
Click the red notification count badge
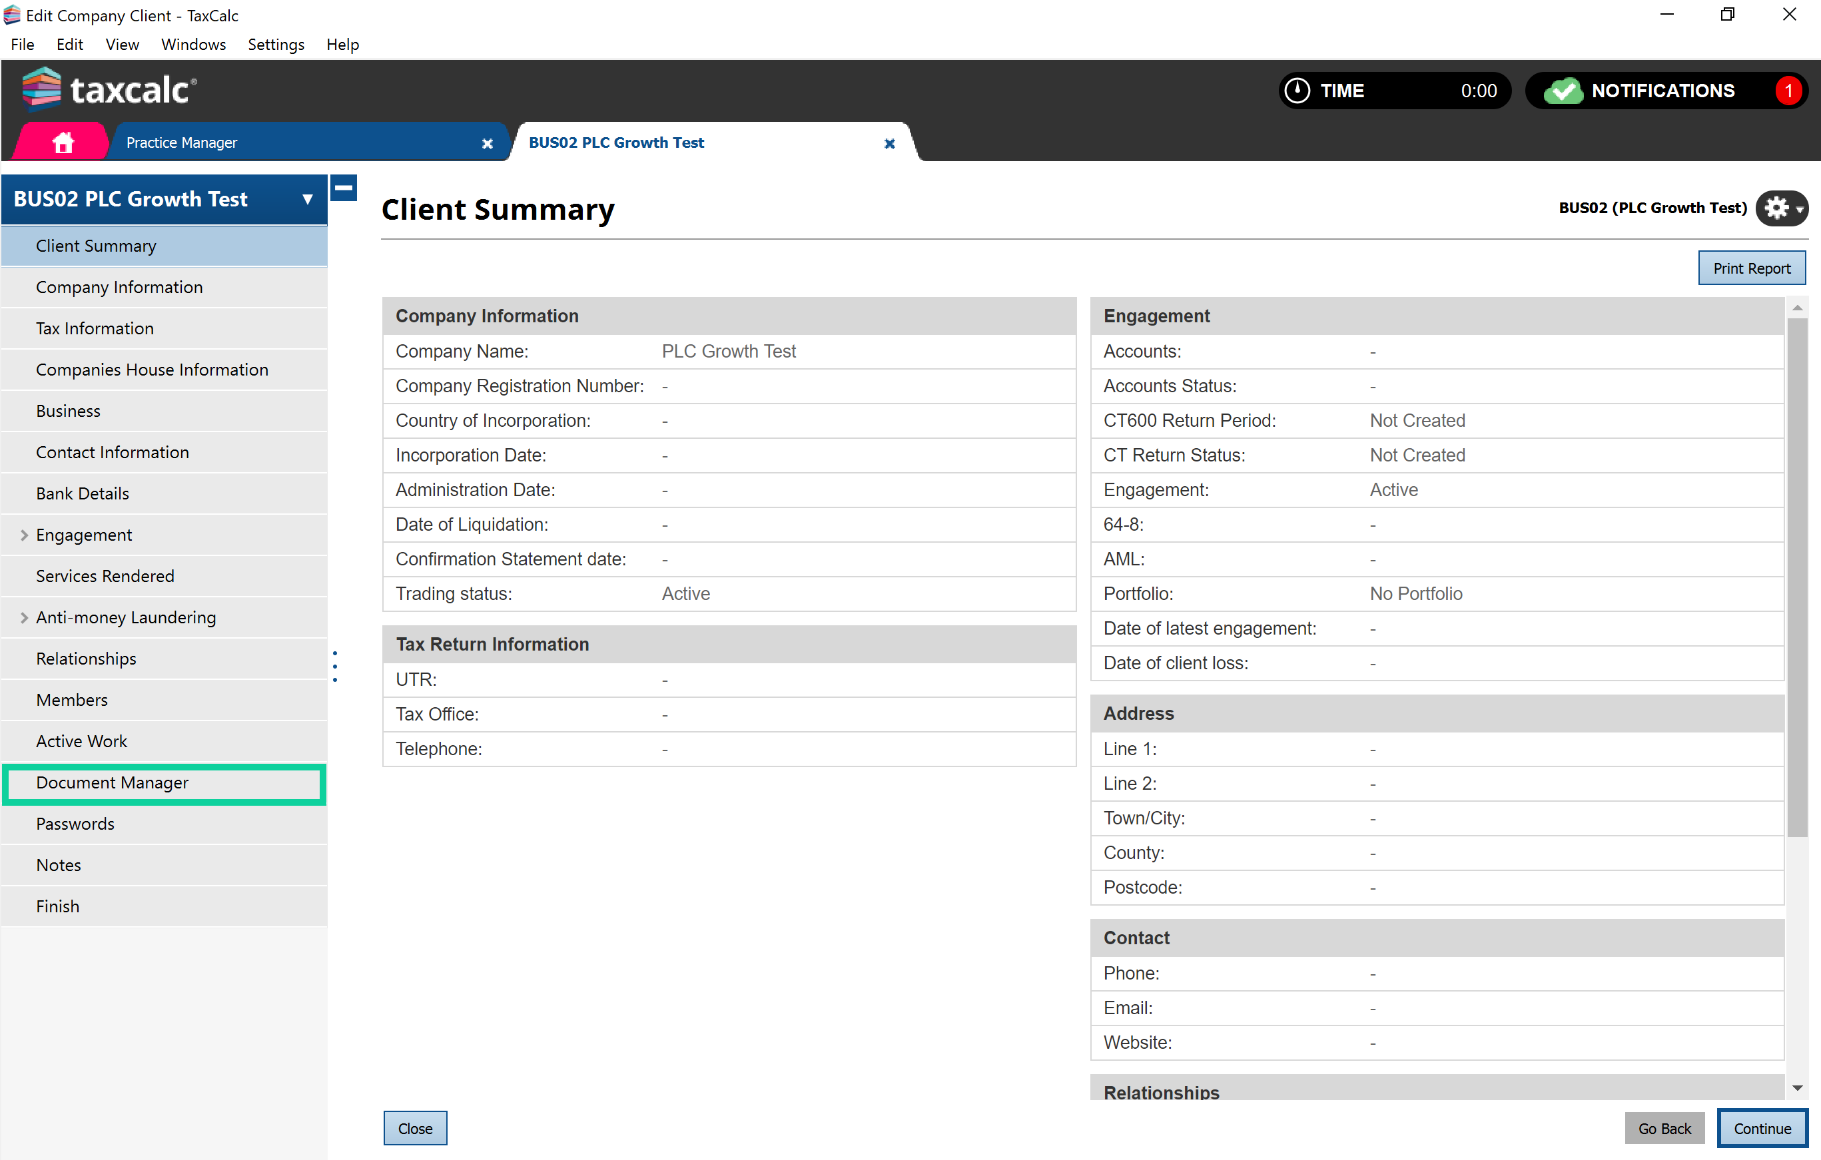pyautogui.click(x=1788, y=91)
